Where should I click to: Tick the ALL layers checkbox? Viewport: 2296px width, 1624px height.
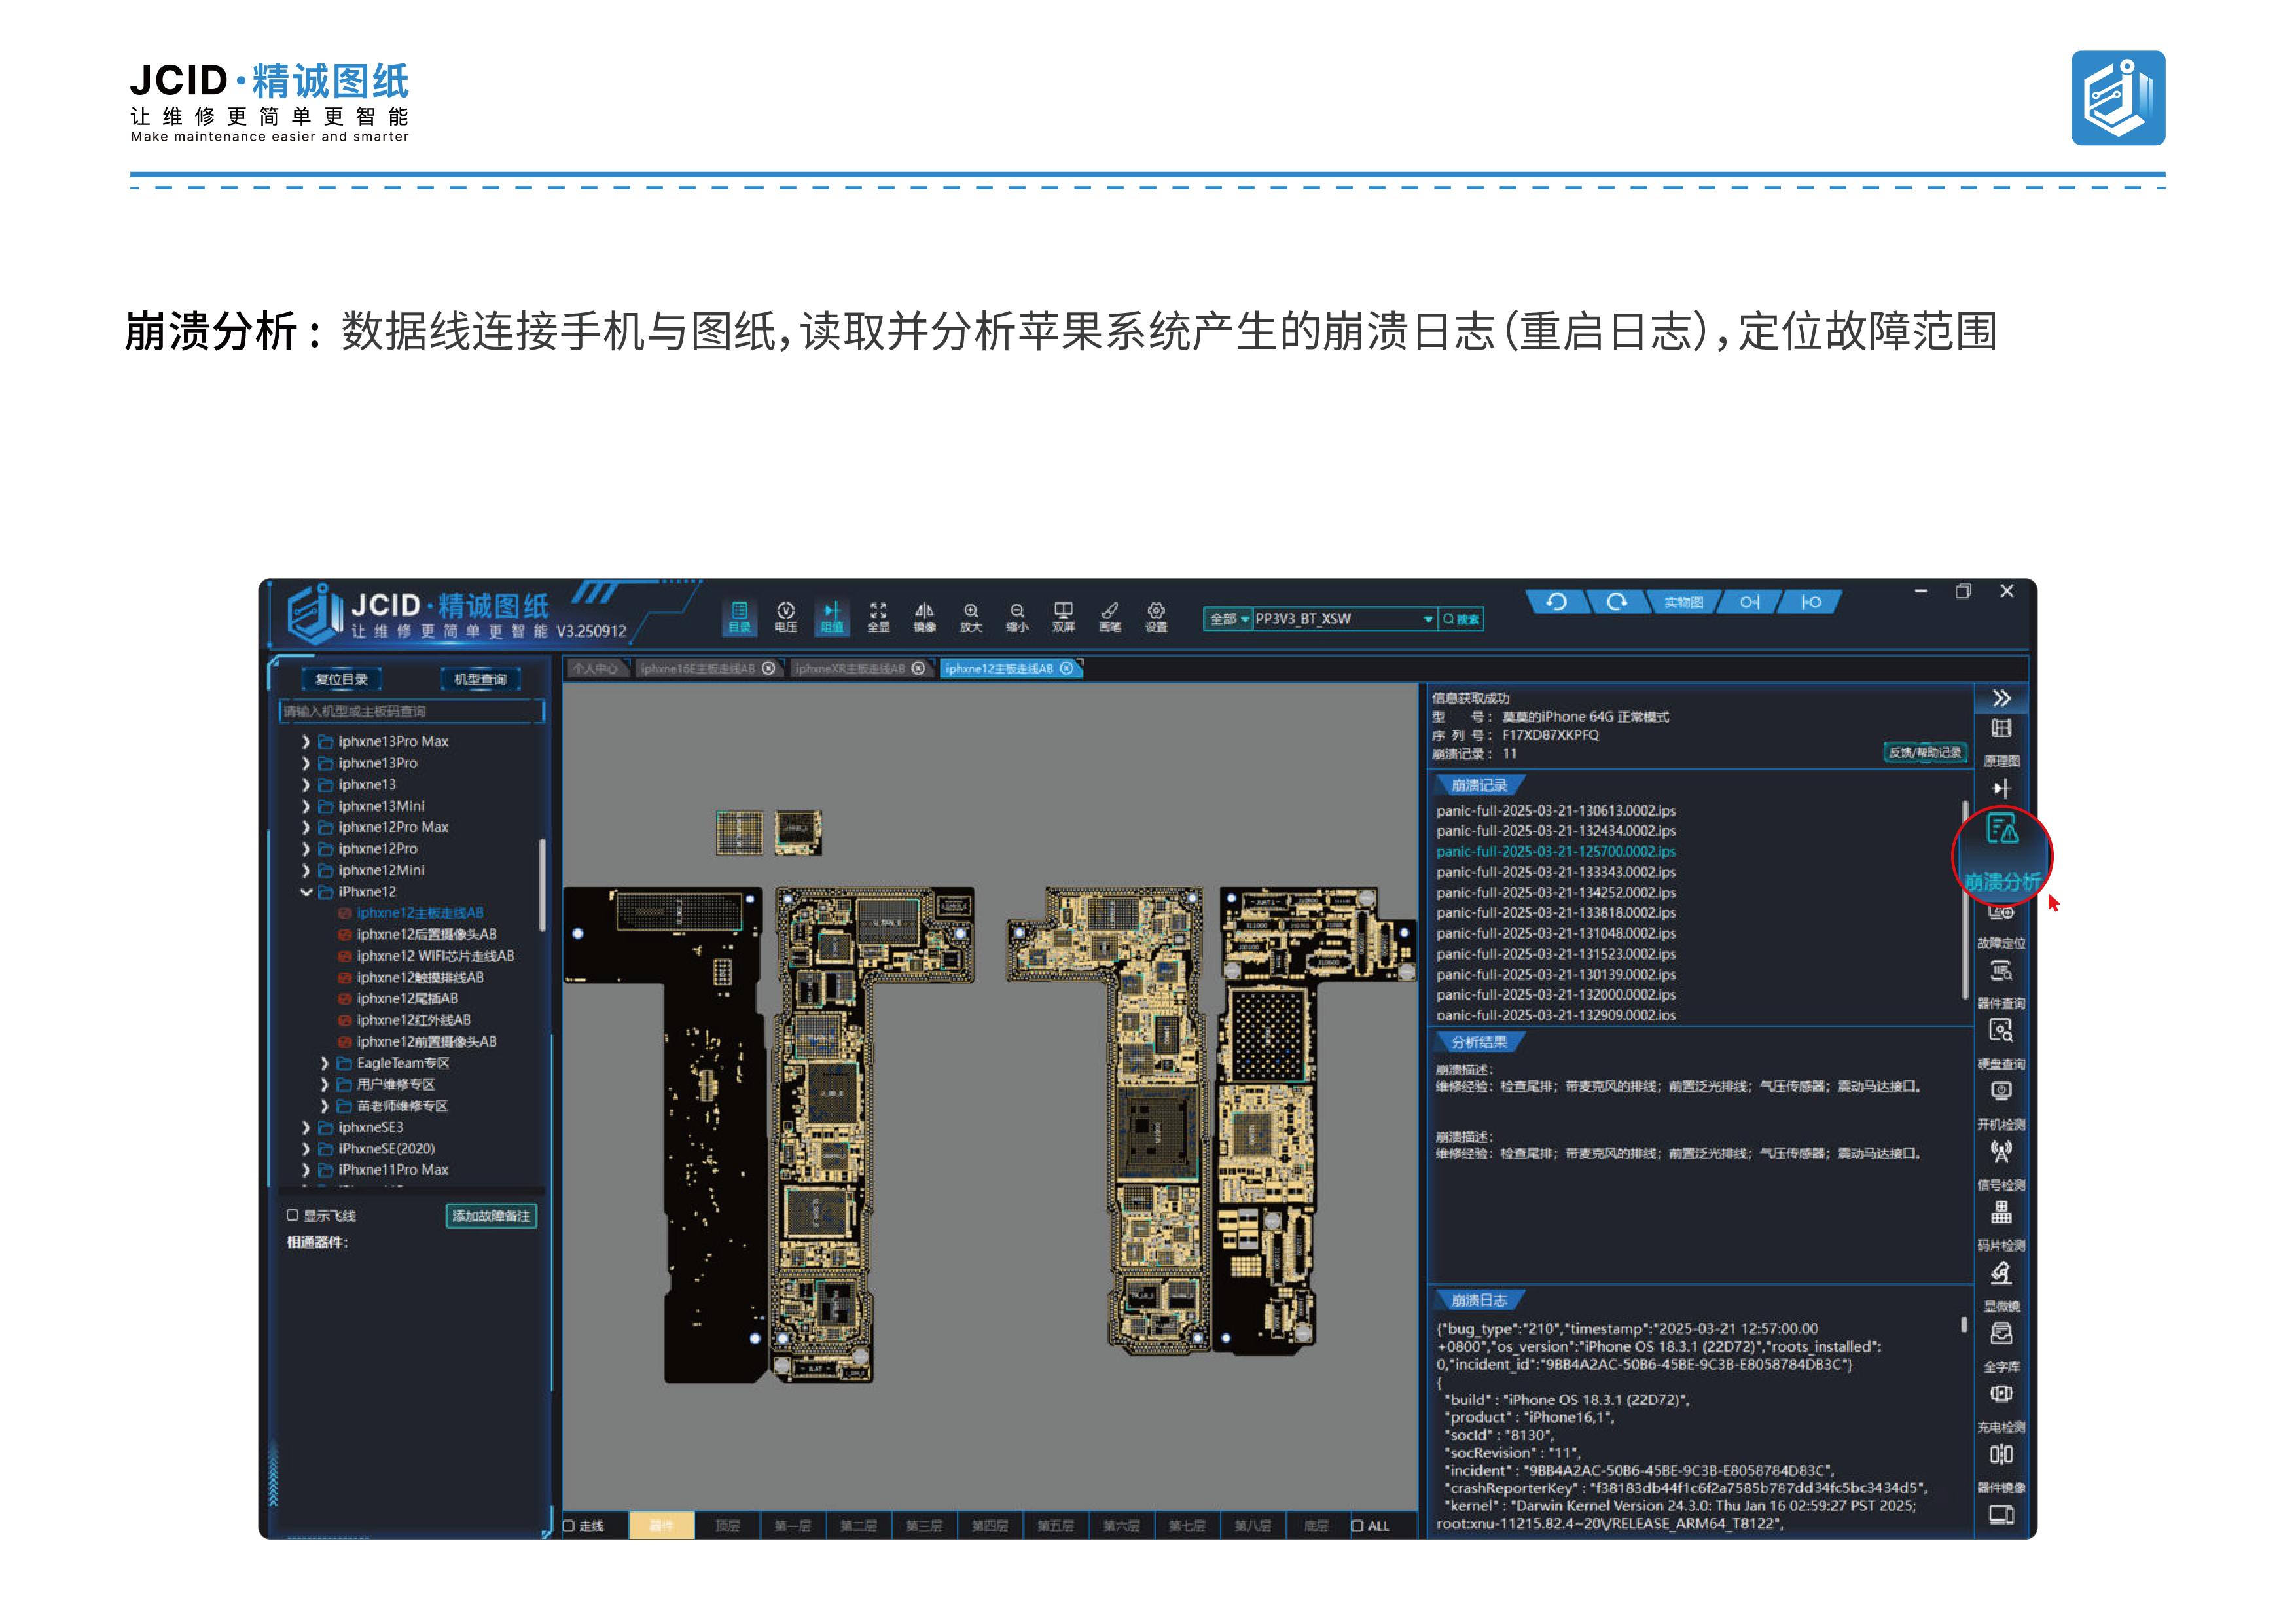(x=1357, y=1525)
